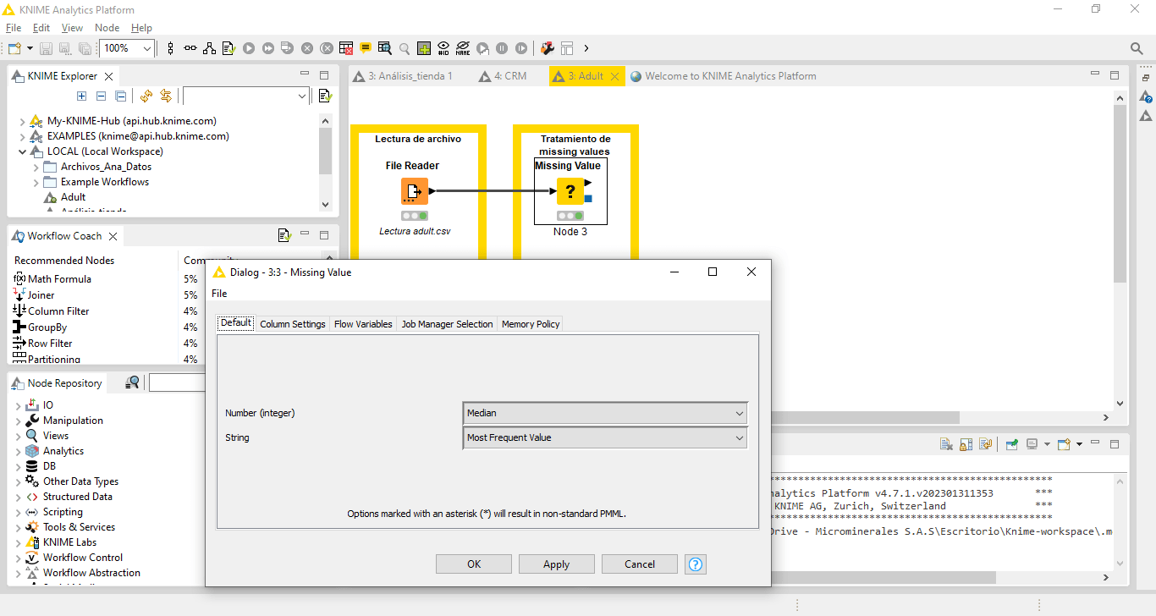Screen dimensions: 1156x616
Task: Open the Help menu
Action: [141, 28]
